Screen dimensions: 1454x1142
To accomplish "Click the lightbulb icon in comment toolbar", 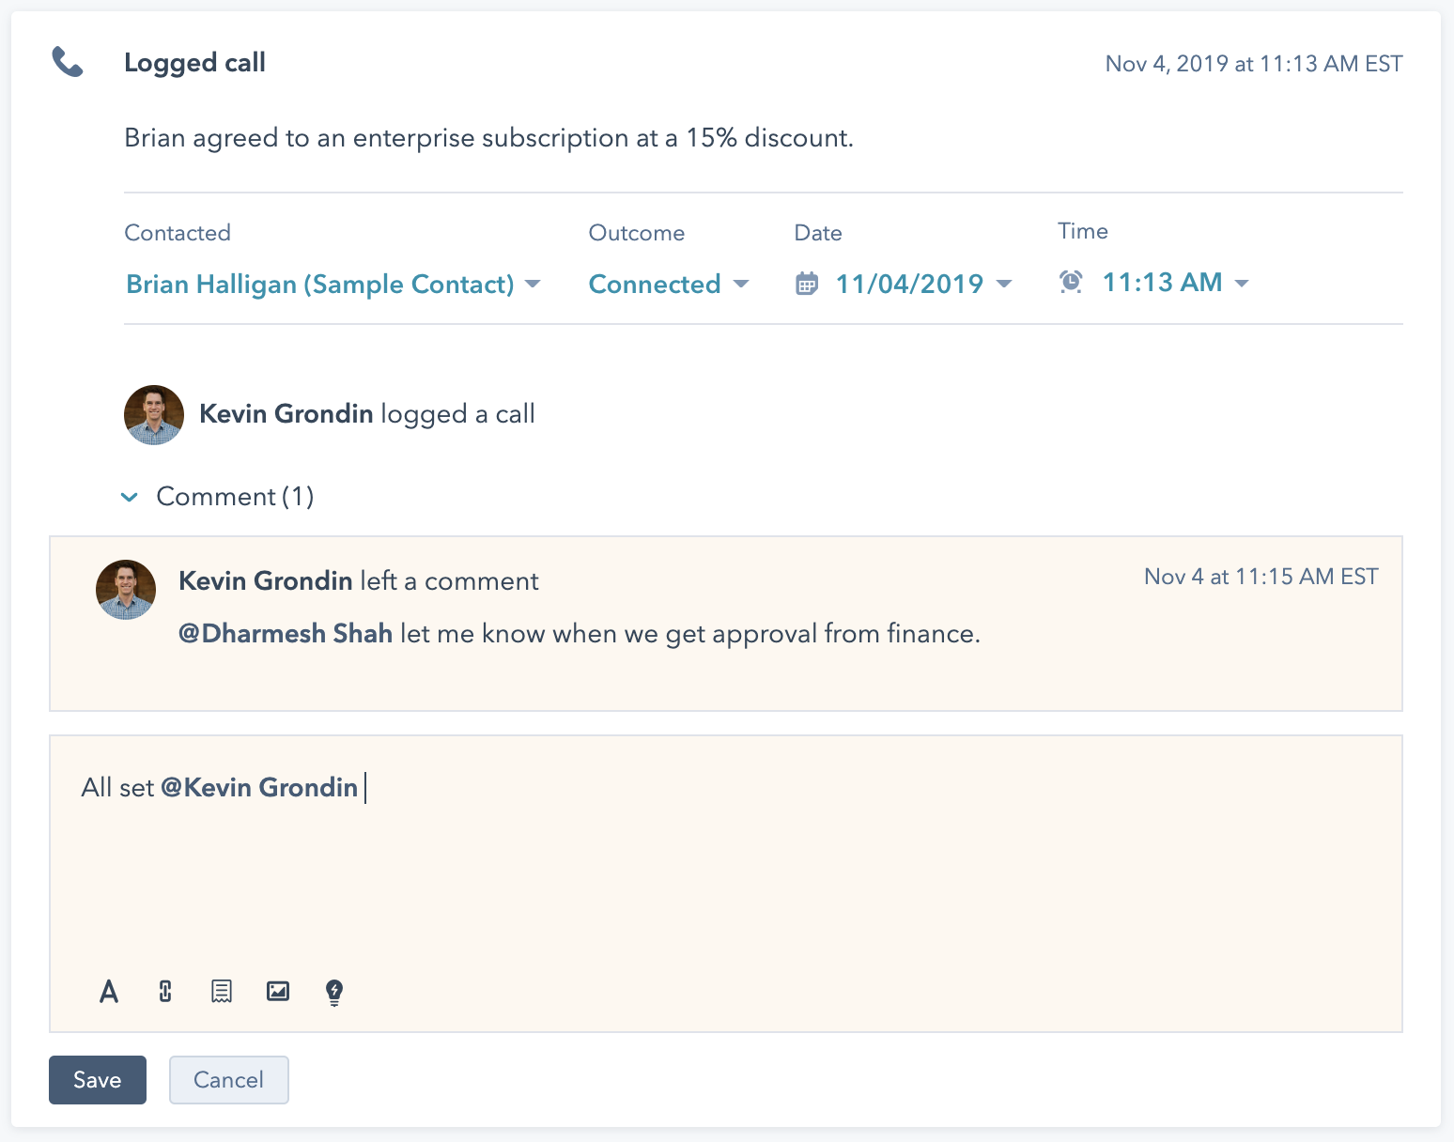I will coord(334,992).
